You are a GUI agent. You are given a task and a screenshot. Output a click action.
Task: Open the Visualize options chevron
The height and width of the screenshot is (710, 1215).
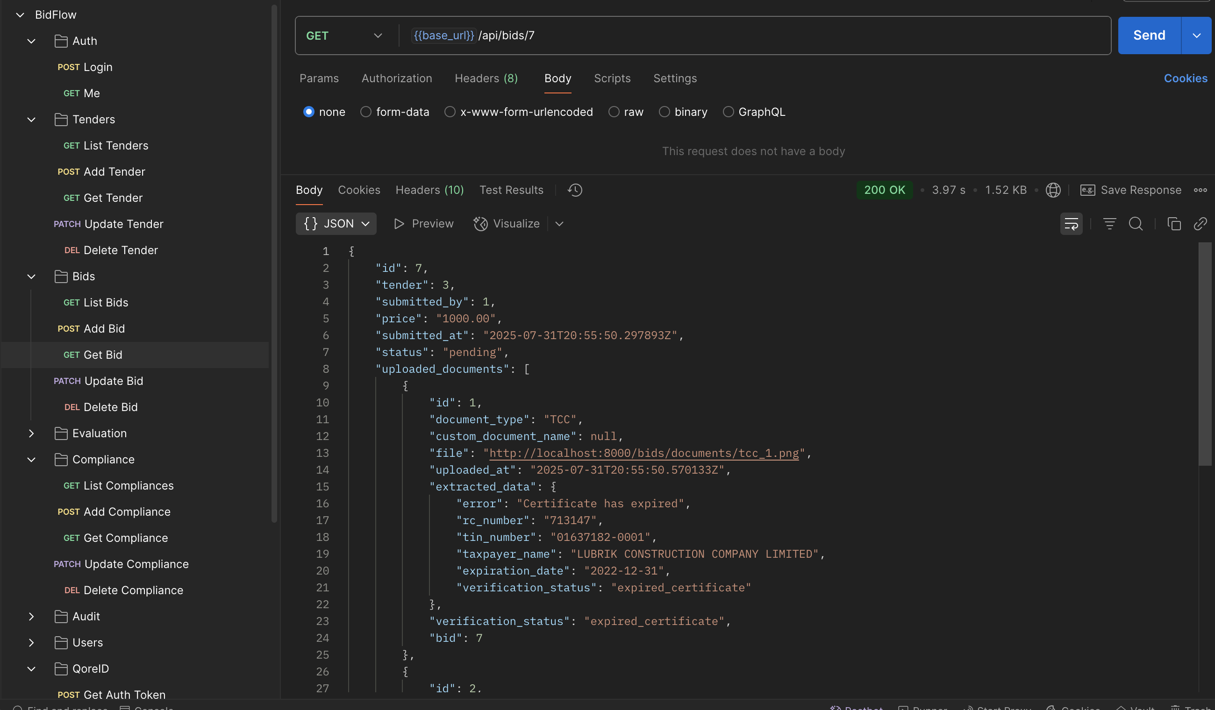click(559, 224)
